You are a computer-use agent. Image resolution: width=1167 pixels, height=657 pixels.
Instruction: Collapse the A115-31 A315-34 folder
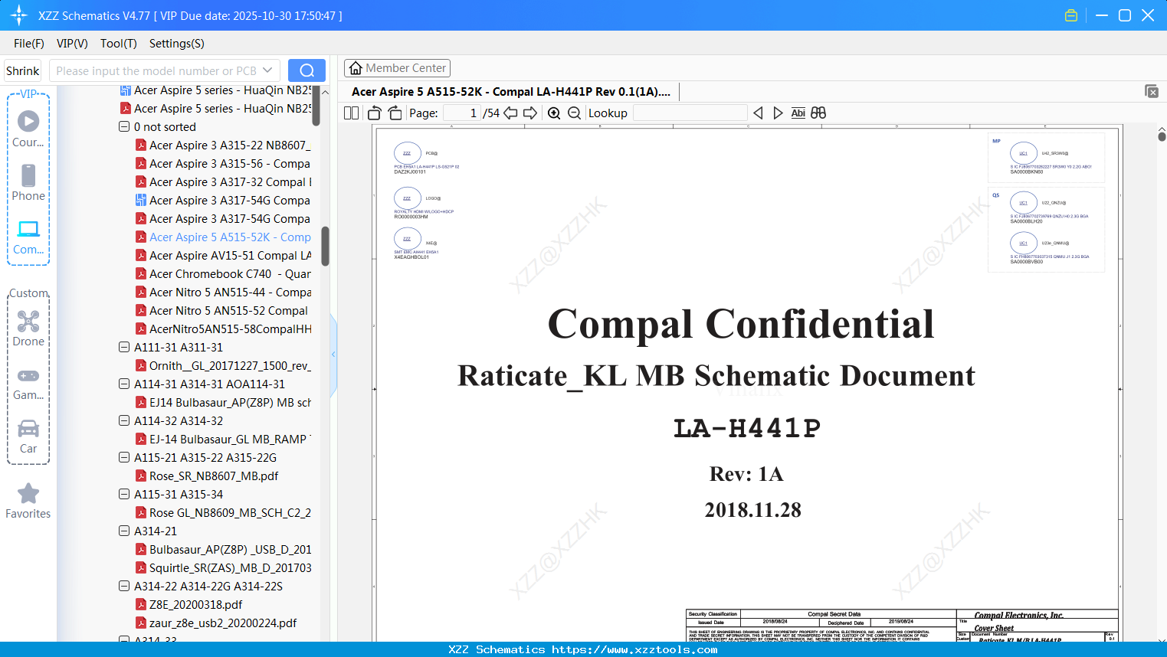pos(124,495)
